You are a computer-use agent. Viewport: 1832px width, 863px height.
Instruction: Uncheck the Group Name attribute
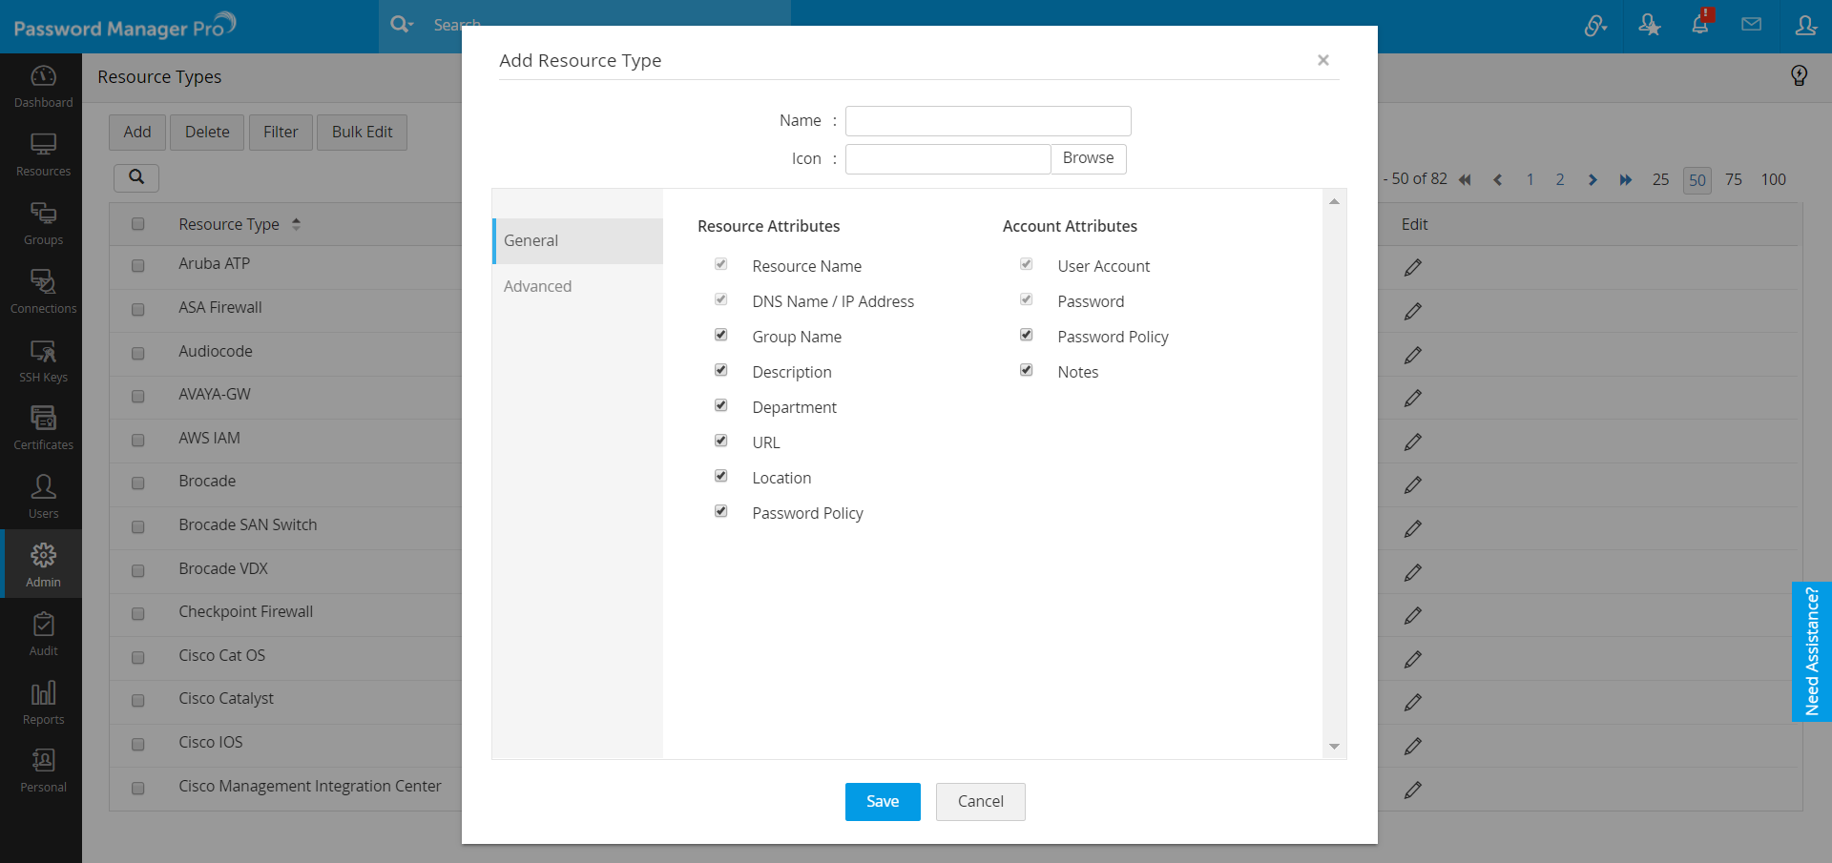coord(721,336)
